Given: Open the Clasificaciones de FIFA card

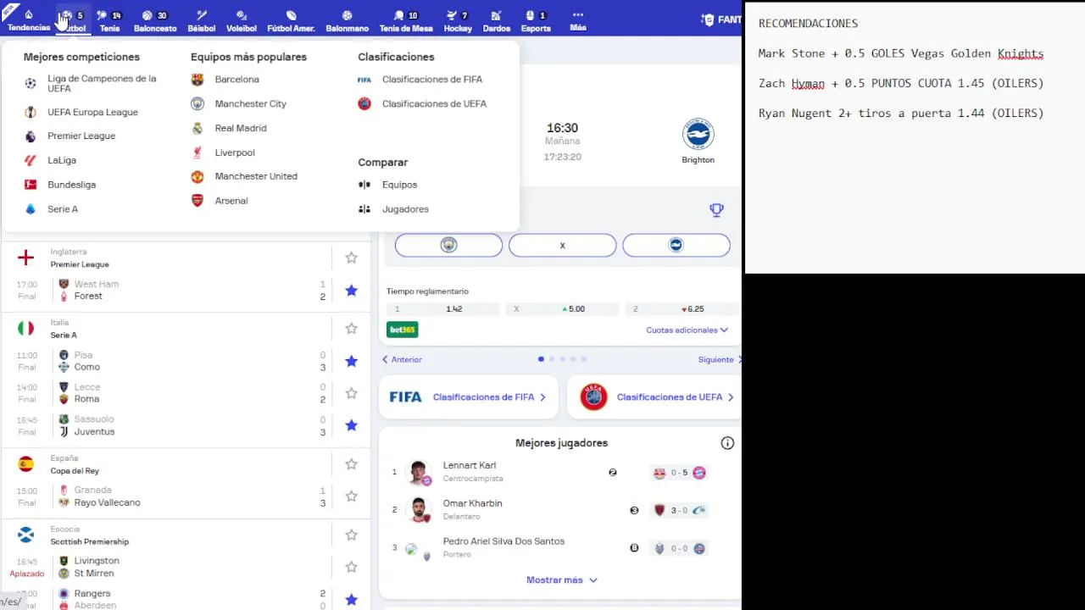Looking at the screenshot, I should coord(468,396).
